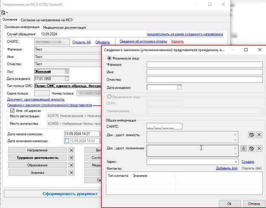Focus the representative Отчество input field
This screenshot has height=208, width=266.
tap(205, 79)
